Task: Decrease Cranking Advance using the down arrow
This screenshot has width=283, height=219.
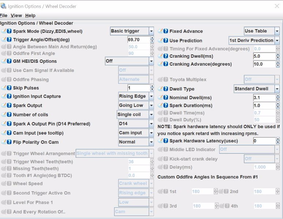Action: (x=278, y=66)
